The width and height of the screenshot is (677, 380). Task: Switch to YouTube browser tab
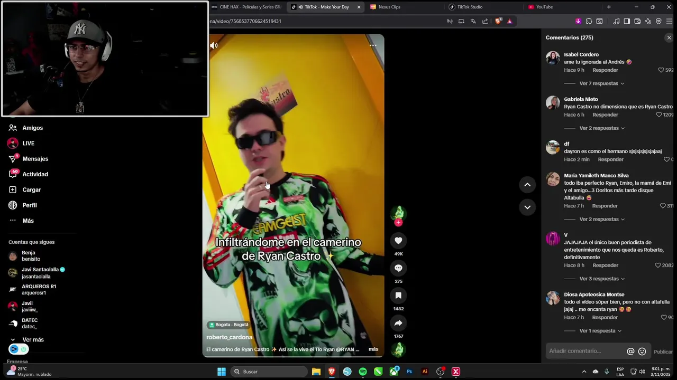(x=545, y=7)
